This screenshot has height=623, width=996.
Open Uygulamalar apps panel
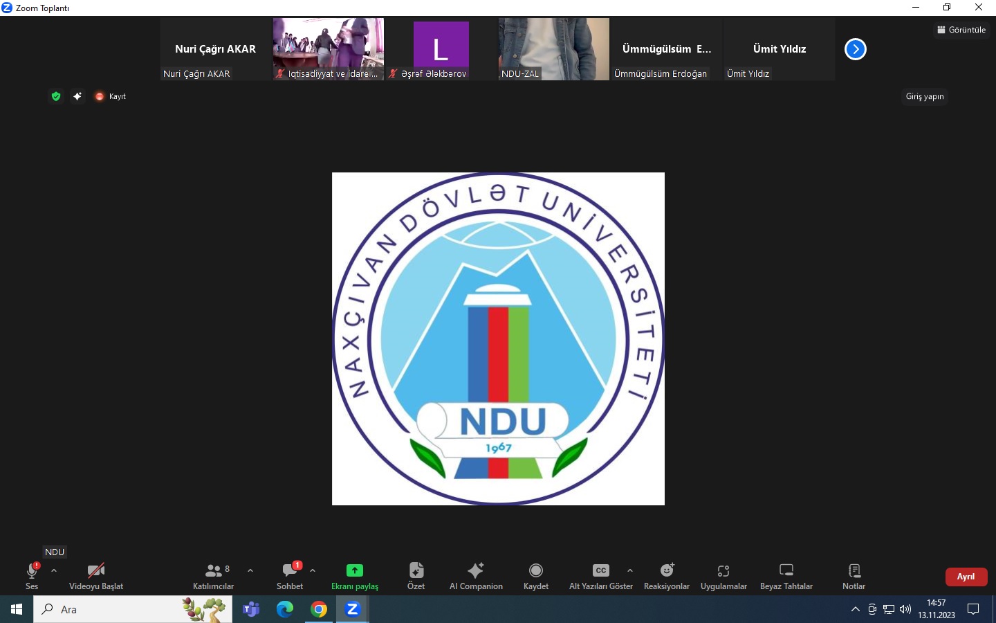[723, 576]
